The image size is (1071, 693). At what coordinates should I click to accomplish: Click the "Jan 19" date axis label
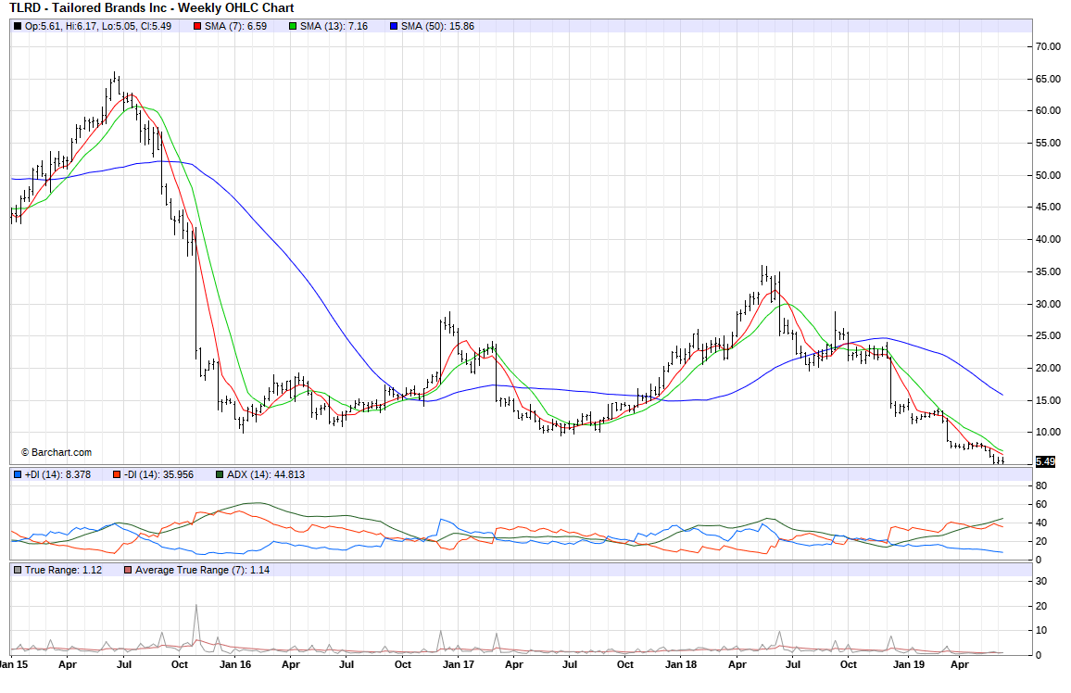tap(909, 664)
